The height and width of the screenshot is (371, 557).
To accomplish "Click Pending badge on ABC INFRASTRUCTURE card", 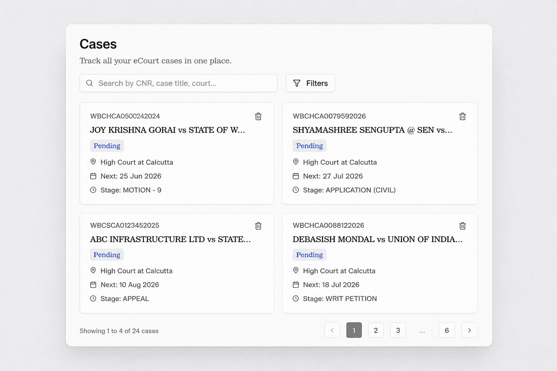I will (x=107, y=255).
